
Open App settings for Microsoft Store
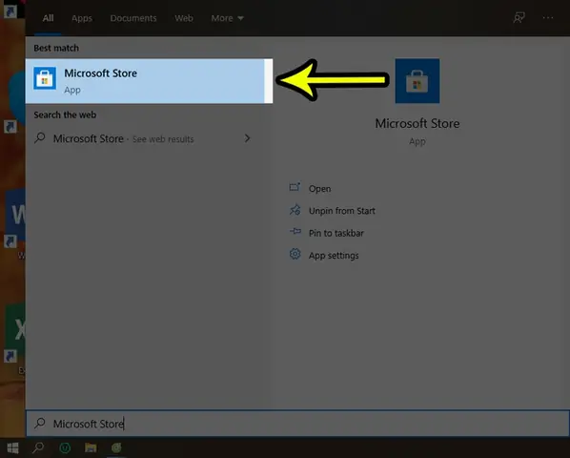[334, 256]
